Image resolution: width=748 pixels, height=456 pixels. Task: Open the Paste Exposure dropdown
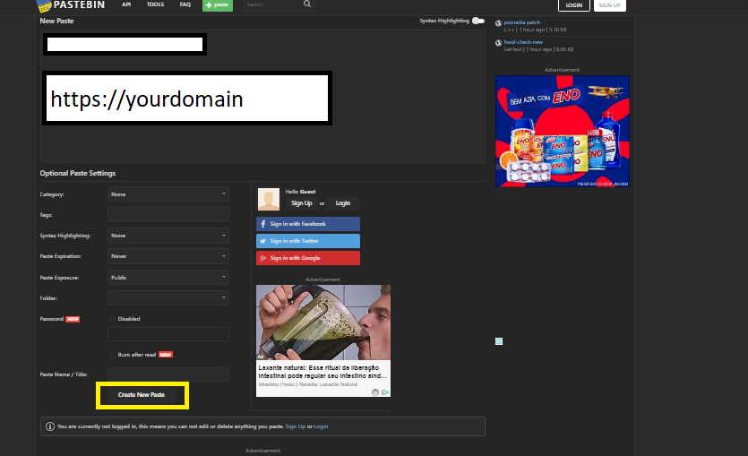coord(168,278)
